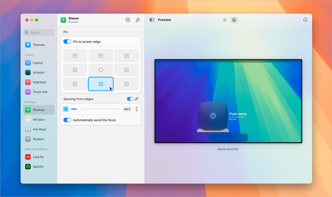Pin to the bottom-right corner position
This screenshot has height=197, width=332.
click(127, 84)
